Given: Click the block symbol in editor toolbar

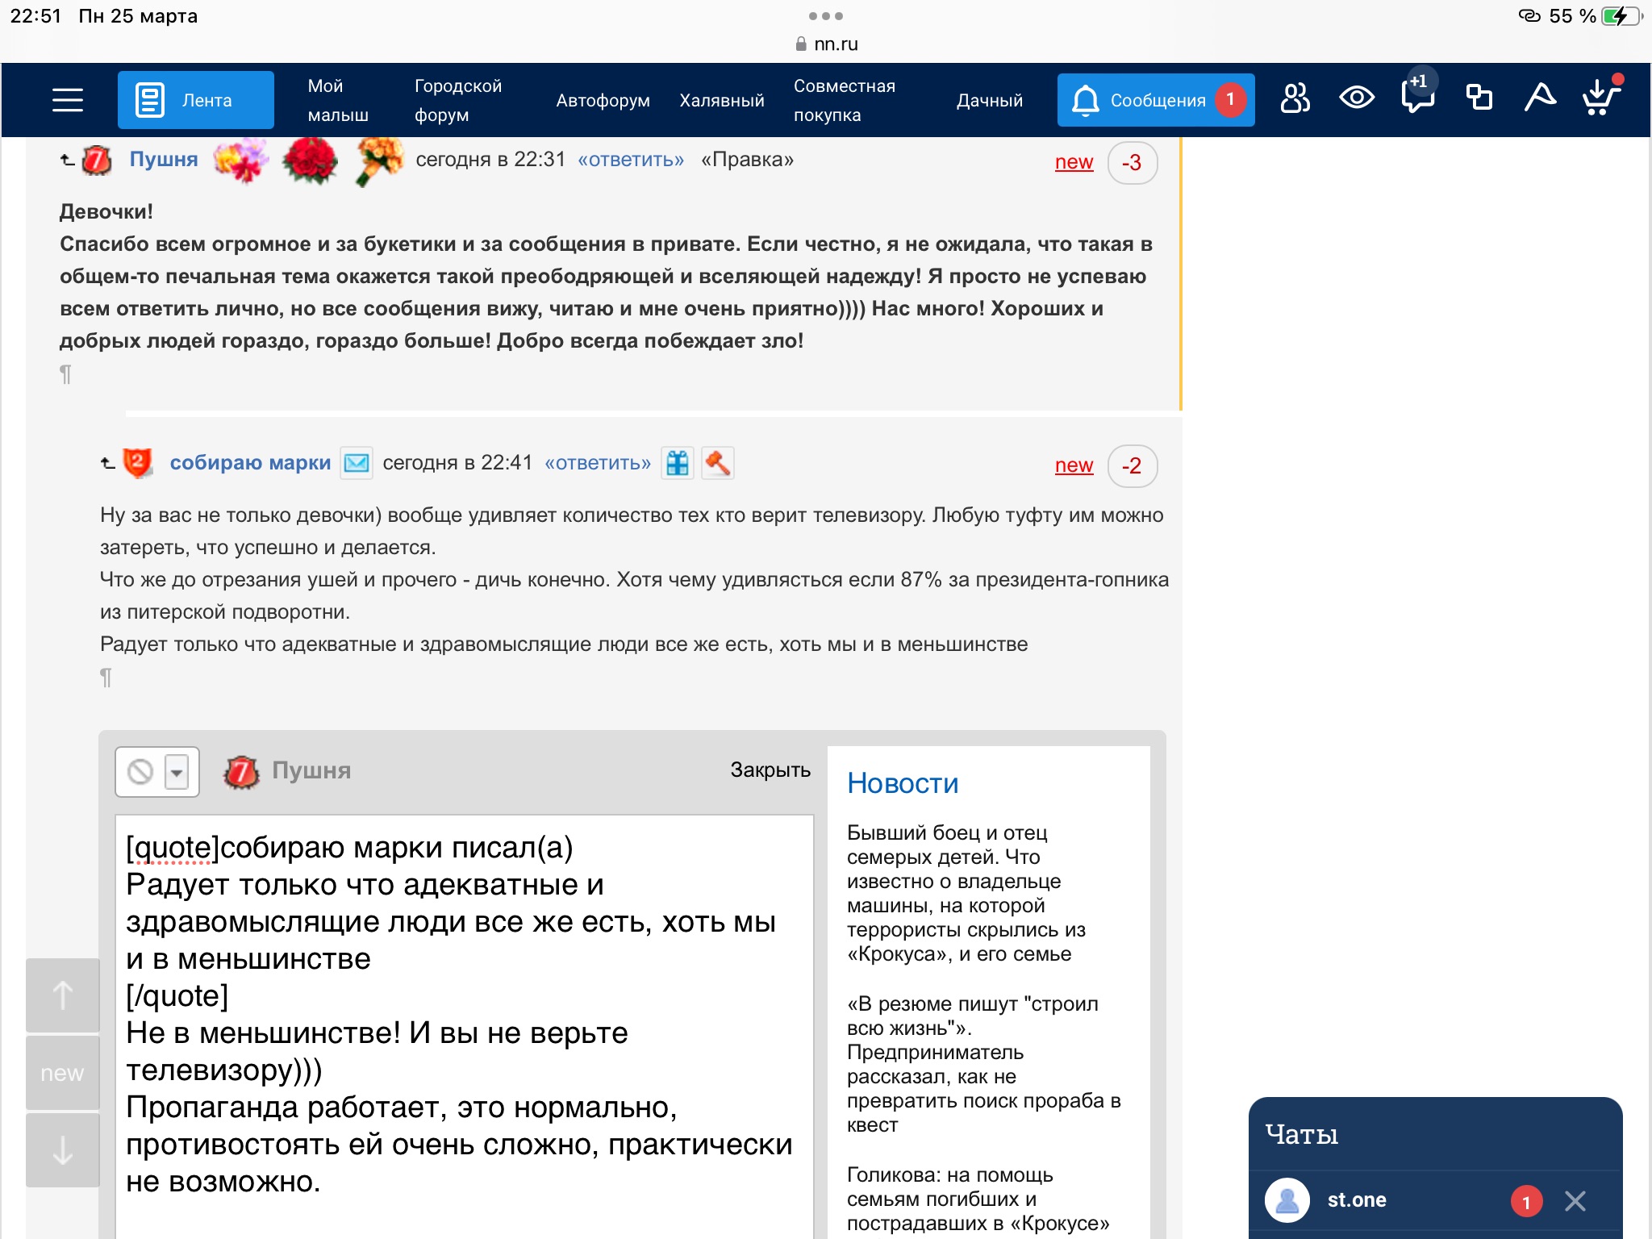Looking at the screenshot, I should [x=140, y=772].
